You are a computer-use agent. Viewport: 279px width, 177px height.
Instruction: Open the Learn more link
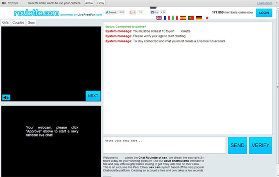pyautogui.click(x=265, y=3)
